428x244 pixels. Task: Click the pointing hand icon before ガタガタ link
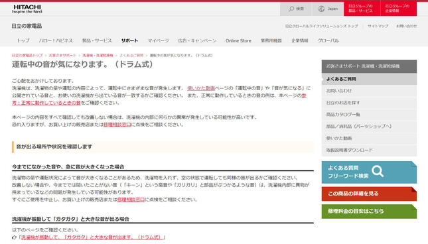pos(14,237)
